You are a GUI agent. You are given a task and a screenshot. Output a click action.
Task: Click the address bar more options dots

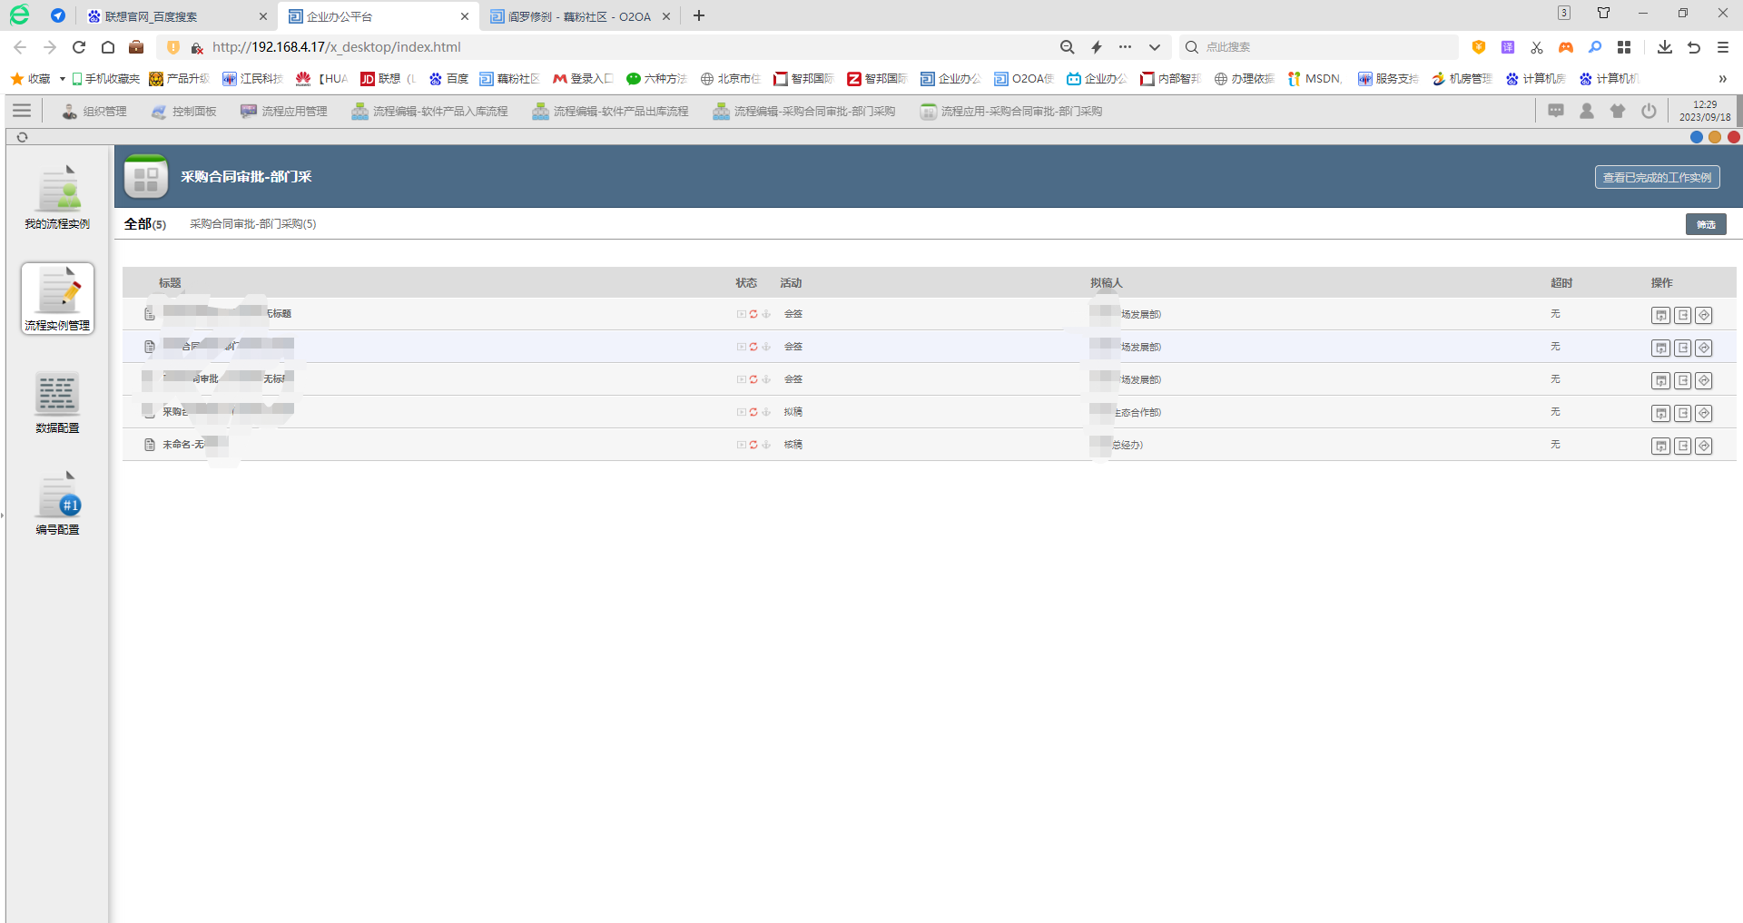[1125, 47]
